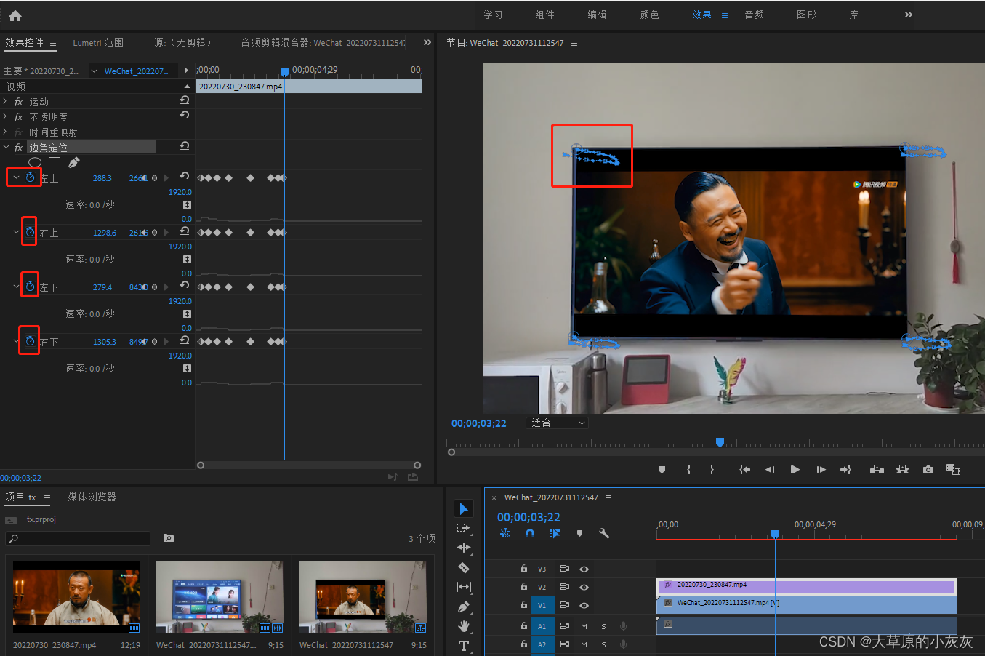Toggle V2 track output eye
The height and width of the screenshot is (656, 985).
coord(584,587)
